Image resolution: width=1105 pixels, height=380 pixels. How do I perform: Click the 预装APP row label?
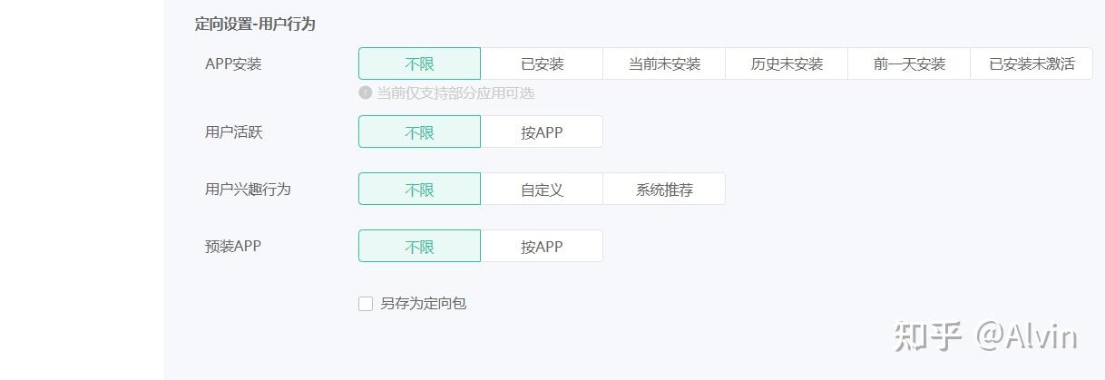pos(233,246)
